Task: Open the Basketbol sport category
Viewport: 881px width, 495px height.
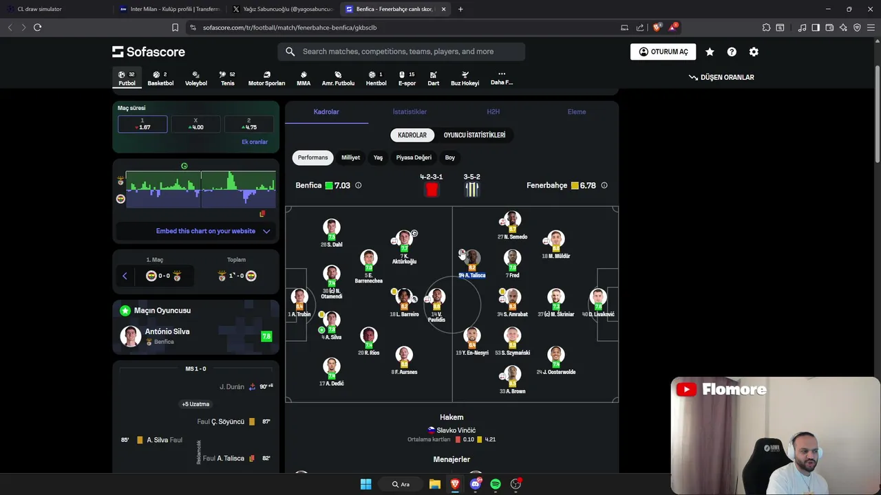Action: 160,78
